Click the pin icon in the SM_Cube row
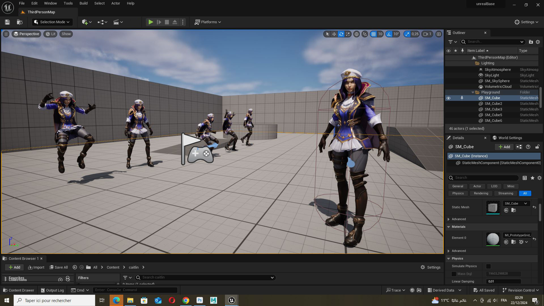Viewport: 544px width, 306px height. (462, 98)
